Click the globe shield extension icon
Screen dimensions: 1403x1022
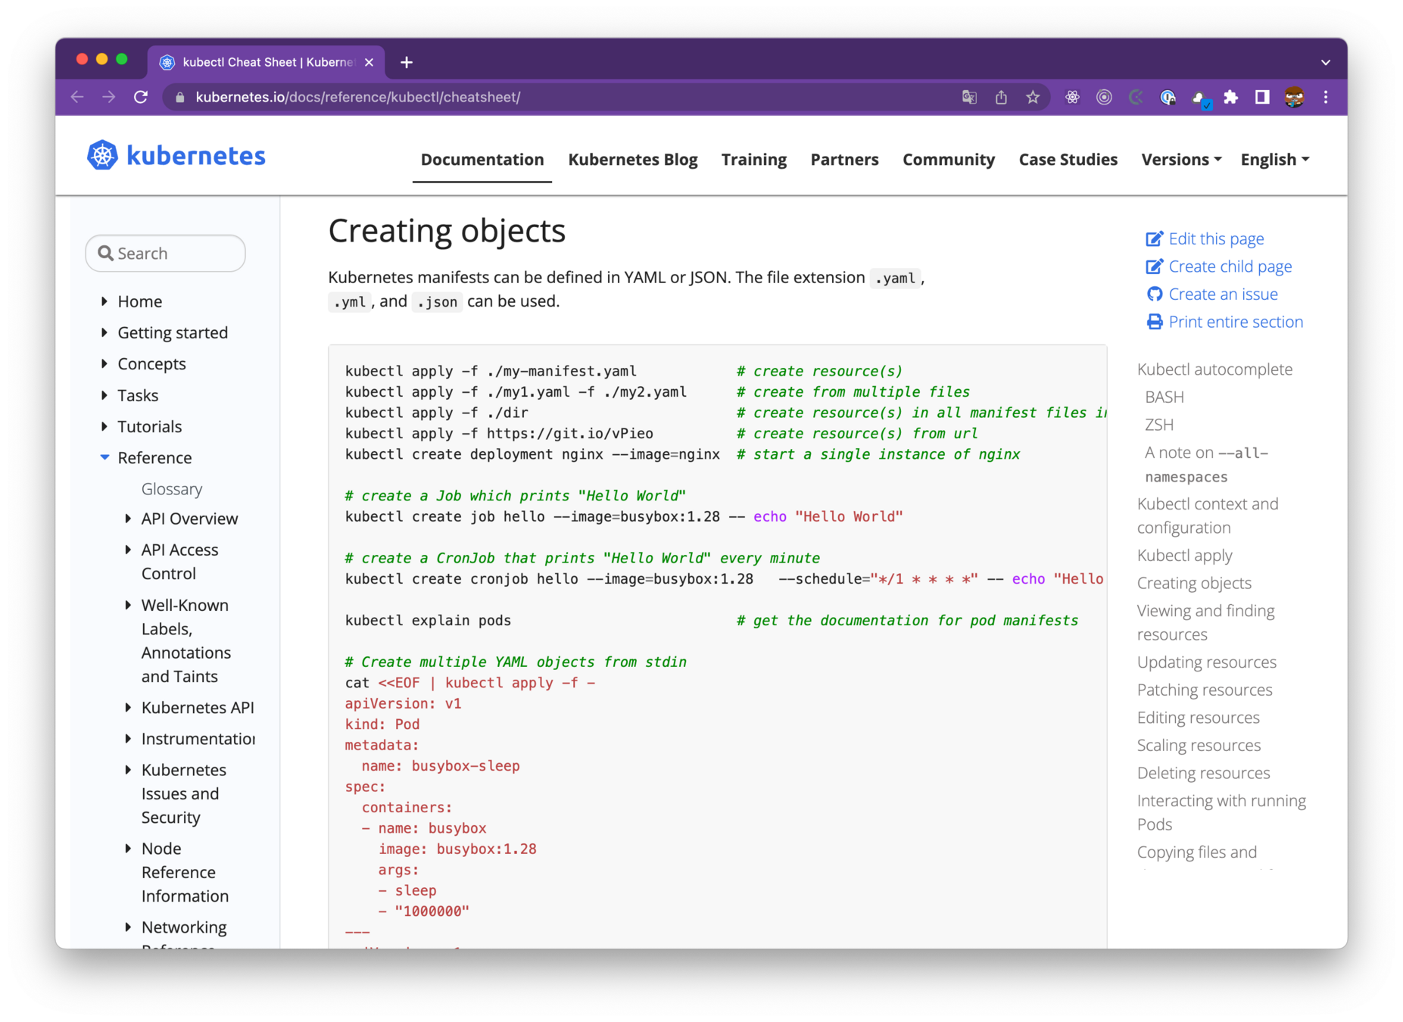pyautogui.click(x=1168, y=97)
